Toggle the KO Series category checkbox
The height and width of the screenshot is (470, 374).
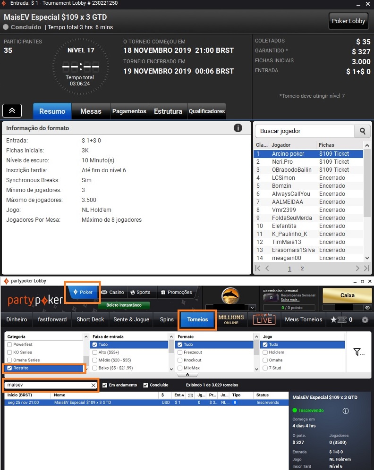pos(9,352)
